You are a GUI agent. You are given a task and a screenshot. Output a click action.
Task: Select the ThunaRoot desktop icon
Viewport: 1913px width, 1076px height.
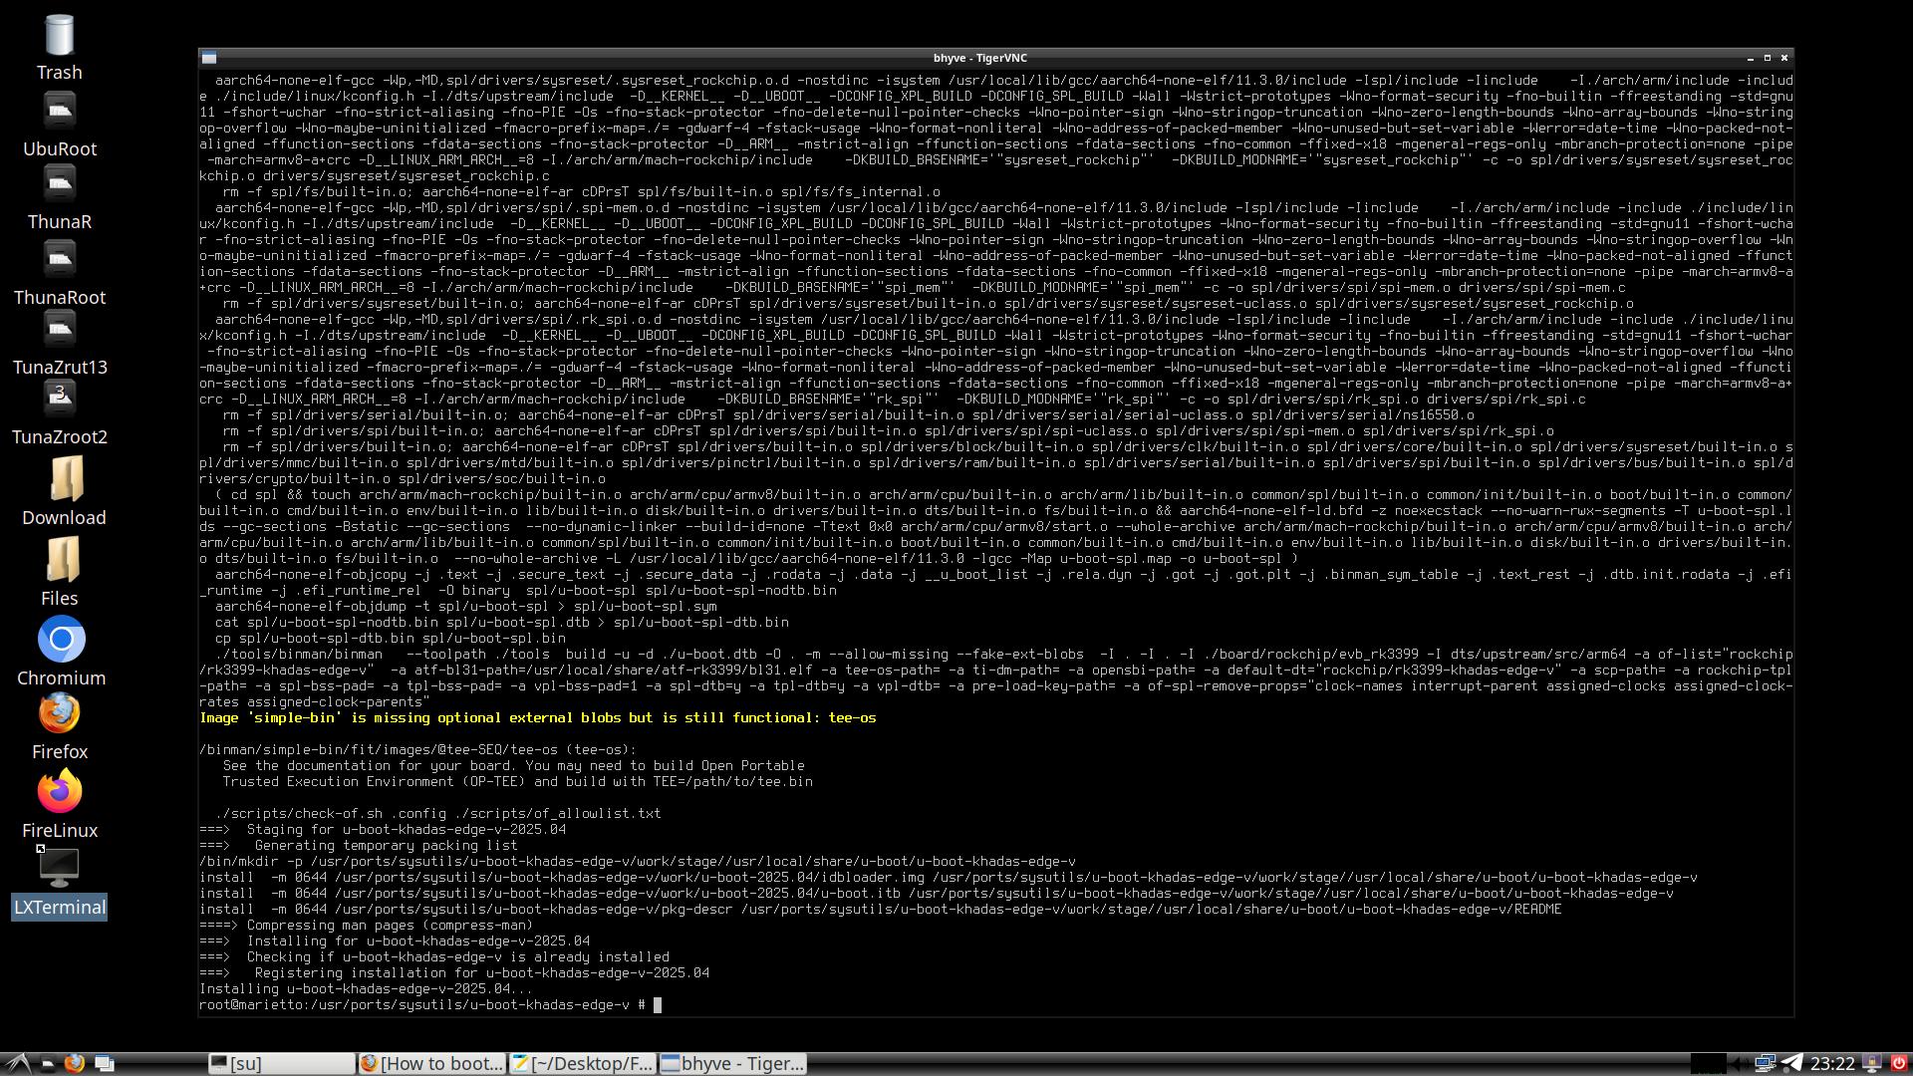pos(59,261)
